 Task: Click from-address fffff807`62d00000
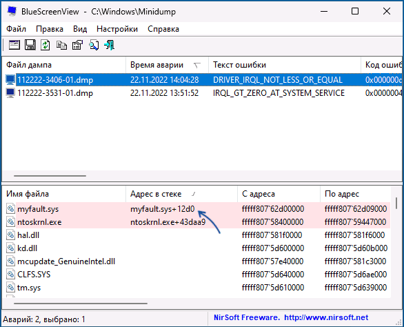click(273, 209)
